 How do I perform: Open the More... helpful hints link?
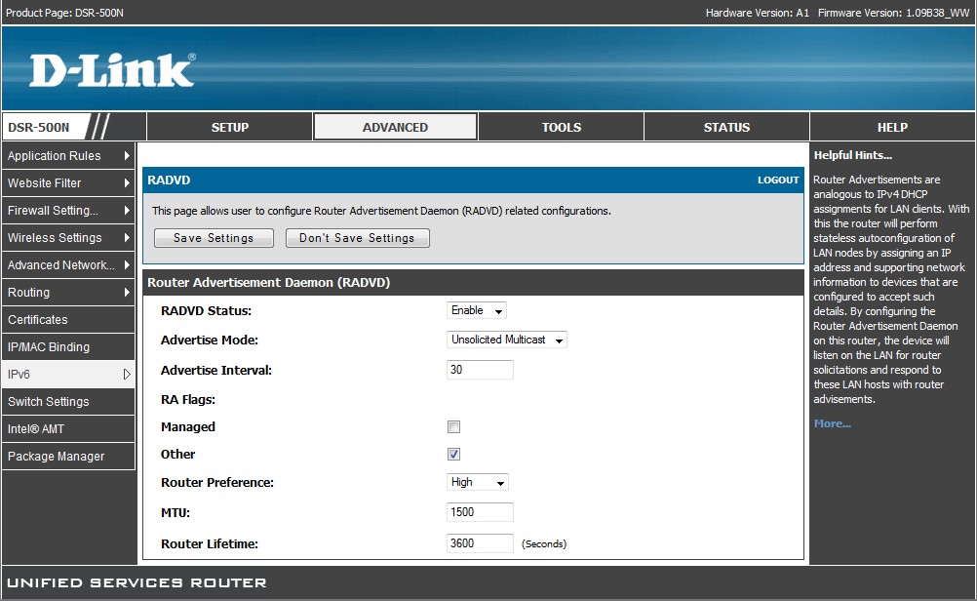[x=832, y=423]
